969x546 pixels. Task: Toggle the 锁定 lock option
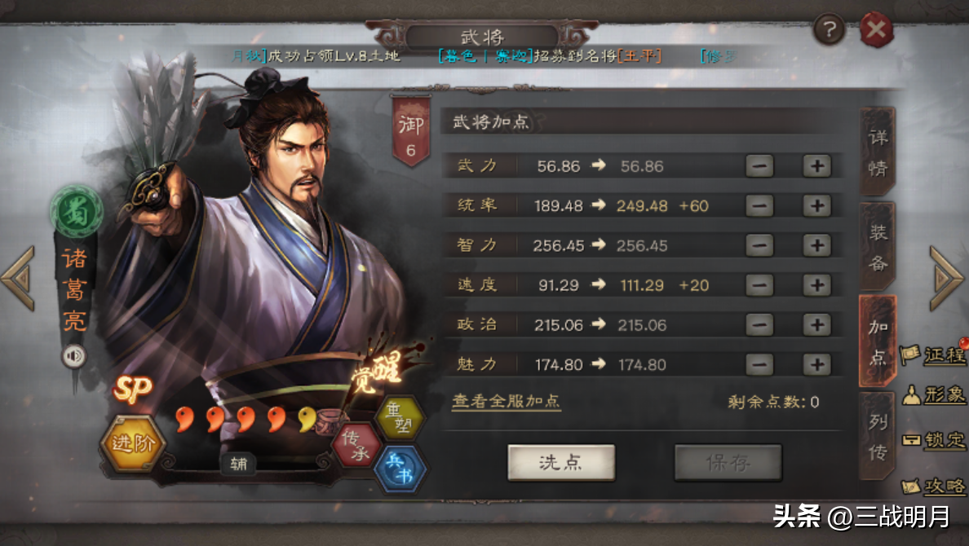click(933, 440)
